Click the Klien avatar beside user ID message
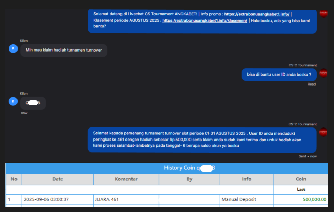 tap(13, 101)
